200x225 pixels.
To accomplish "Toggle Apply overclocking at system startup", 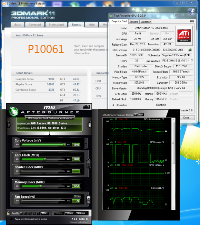I will click(x=11, y=219).
